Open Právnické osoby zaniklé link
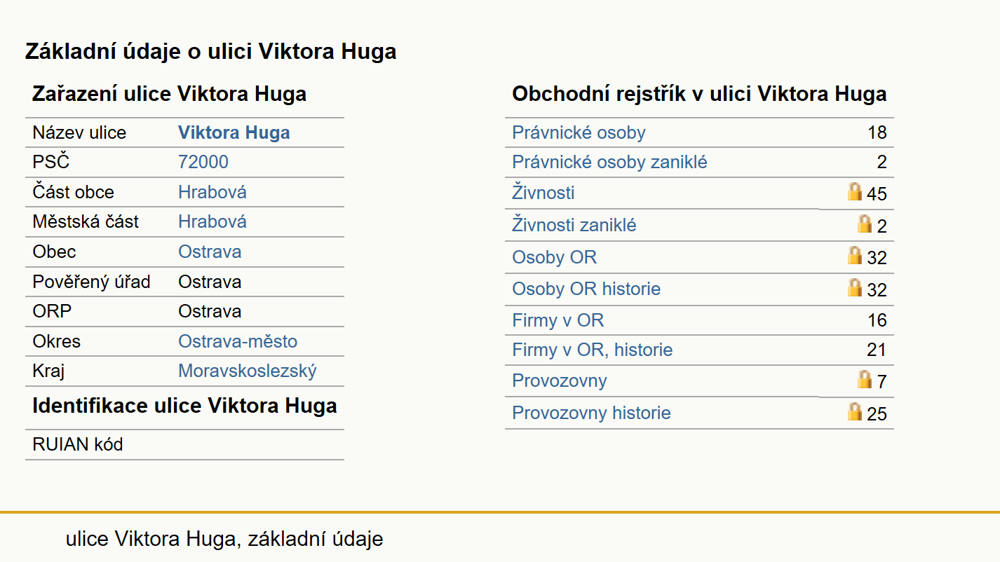1000x562 pixels. (x=609, y=162)
